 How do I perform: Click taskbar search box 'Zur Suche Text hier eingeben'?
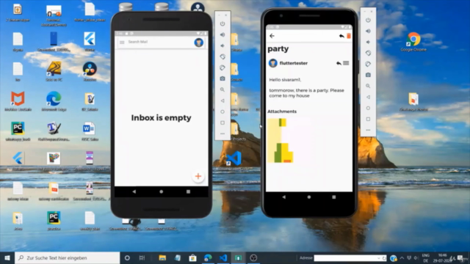(67, 257)
